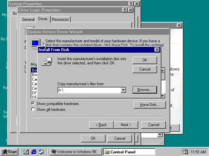Click the Show Desktop quick launch icon
209x156 pixels.
coord(26,152)
